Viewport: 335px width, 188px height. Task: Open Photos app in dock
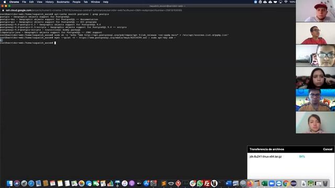click(x=82, y=183)
